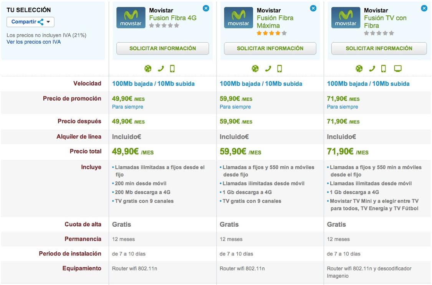Screen dimensions: 432x285
Task: Request information for Fusión Fibra Máxima
Action: pyautogui.click(x=270, y=48)
